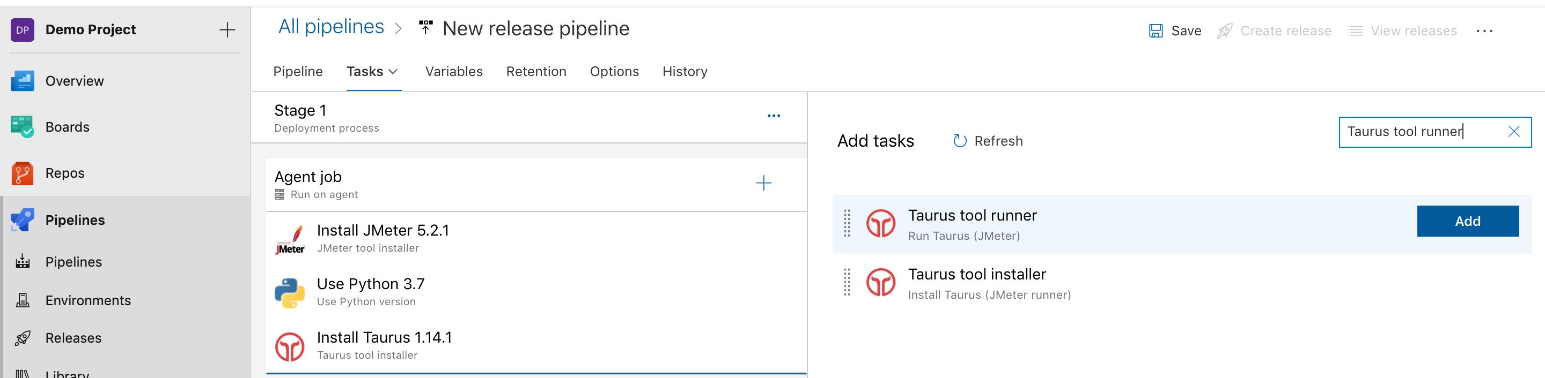Image resolution: width=1545 pixels, height=378 pixels.
Task: Open the Repos section icon
Action: click(22, 173)
